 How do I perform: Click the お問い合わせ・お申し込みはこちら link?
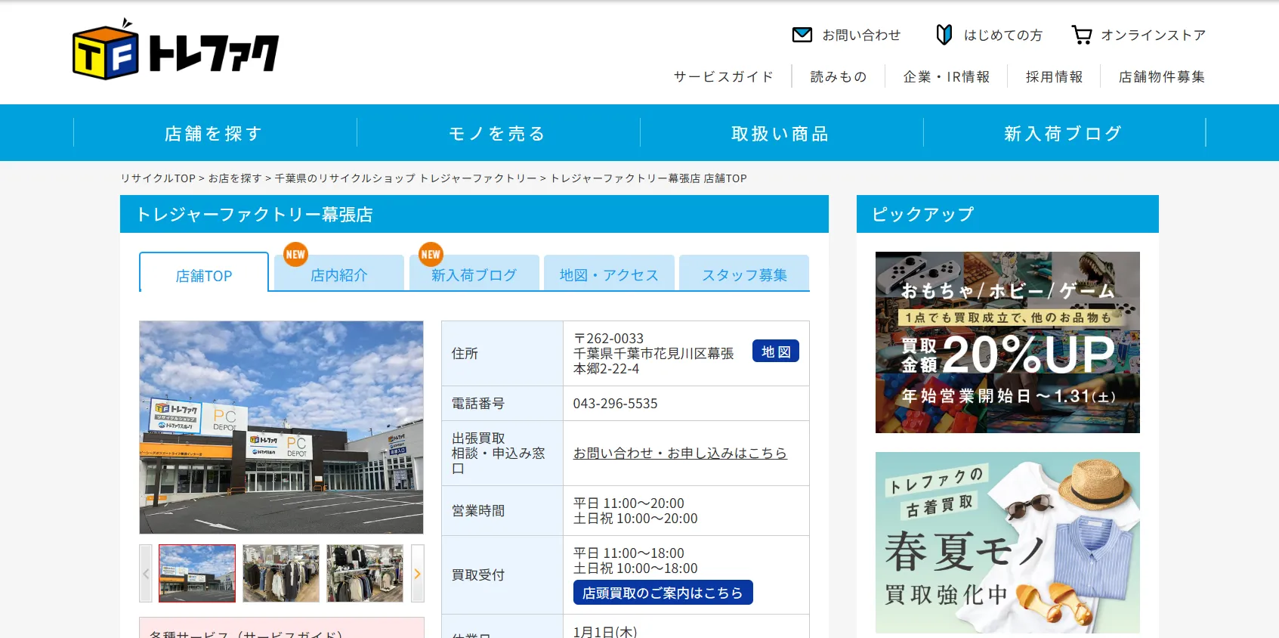[680, 453]
